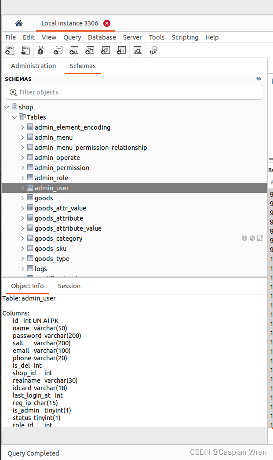Close the Local instance 3306 tab
The height and width of the screenshot is (460, 273).
pyautogui.click(x=107, y=23)
